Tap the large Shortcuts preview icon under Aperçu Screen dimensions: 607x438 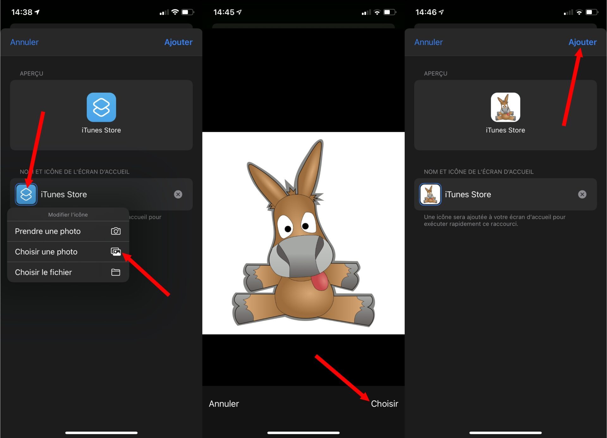pyautogui.click(x=101, y=107)
